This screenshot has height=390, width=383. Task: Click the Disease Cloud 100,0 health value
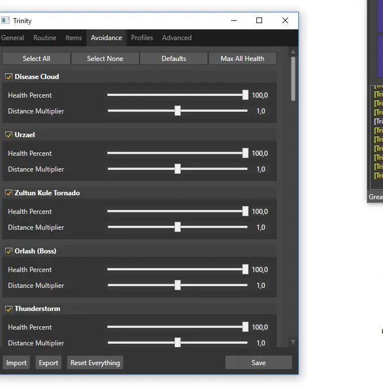pos(260,95)
